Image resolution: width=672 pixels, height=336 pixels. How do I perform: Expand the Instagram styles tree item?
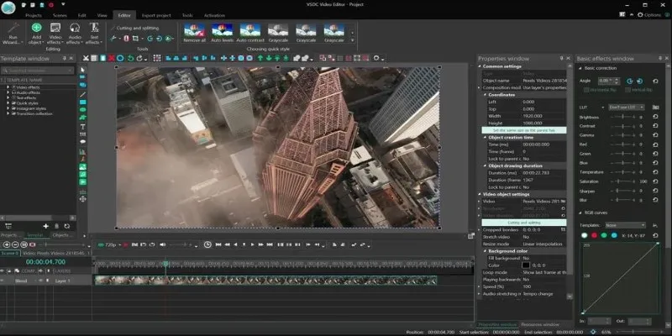click(8, 108)
